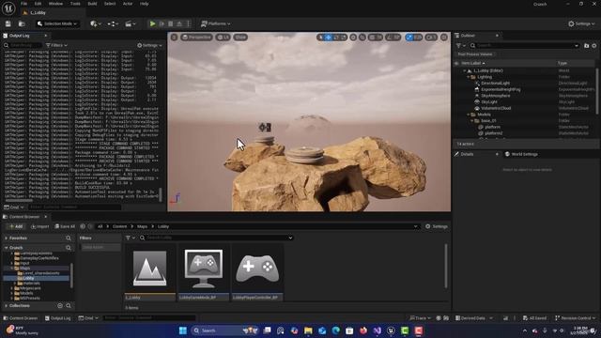This screenshot has width=601, height=338.
Task: Collapse the Lighting folder in Outliner
Action: pyautogui.click(x=468, y=77)
